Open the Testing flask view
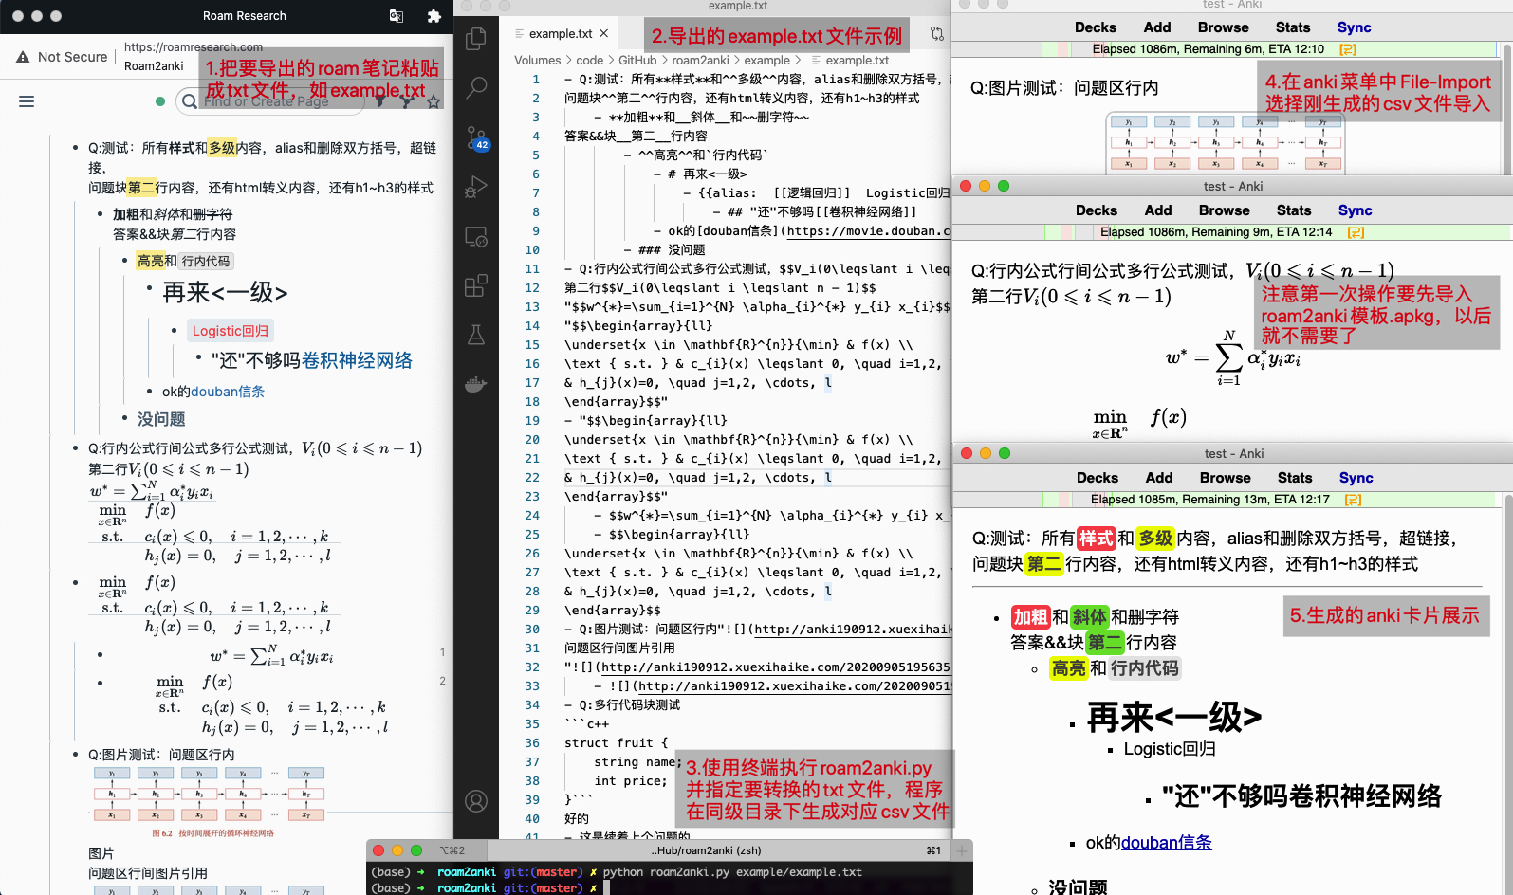1513x895 pixels. point(476,335)
